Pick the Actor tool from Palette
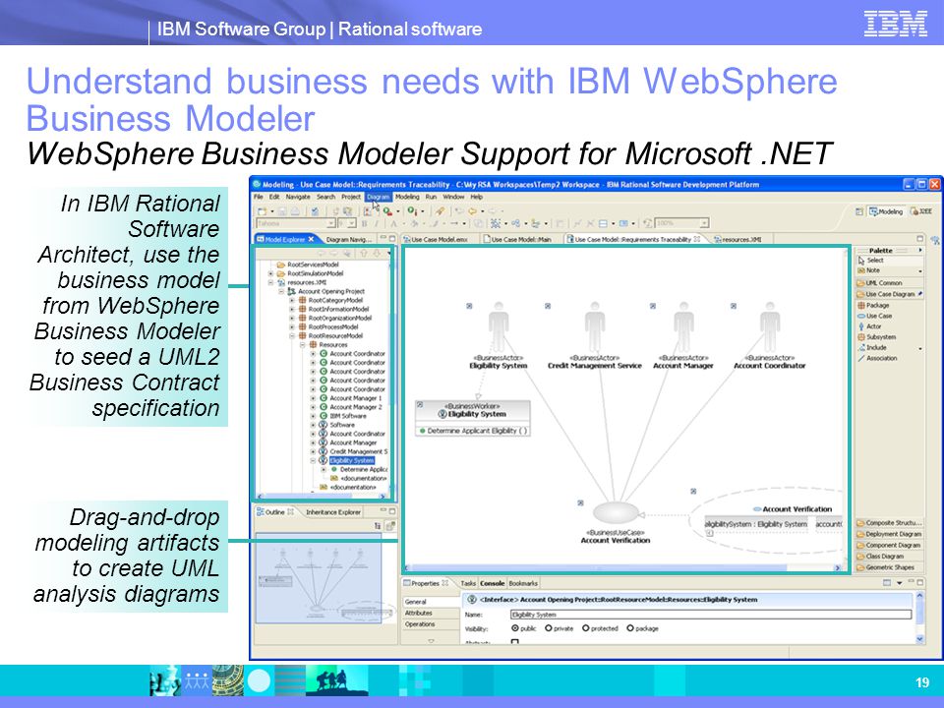 (870, 326)
